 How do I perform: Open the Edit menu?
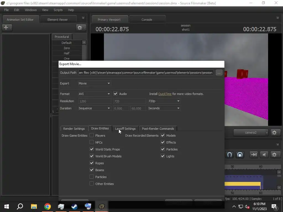[x=17, y=10]
